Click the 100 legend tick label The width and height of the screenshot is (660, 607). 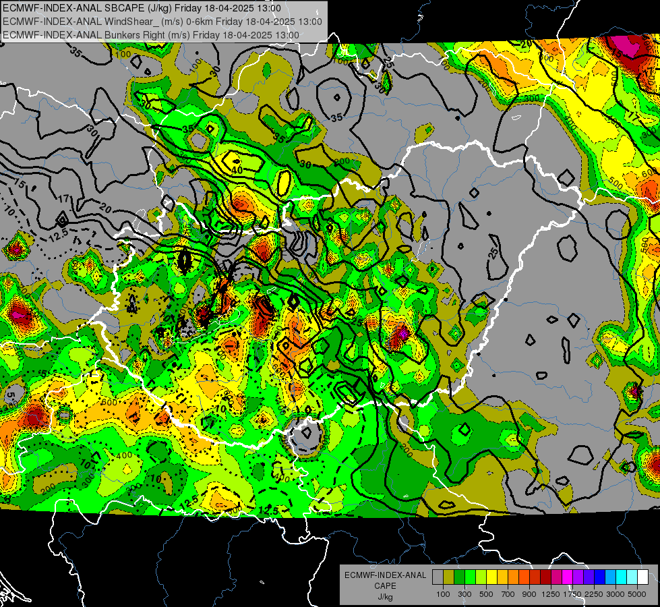pos(443,594)
